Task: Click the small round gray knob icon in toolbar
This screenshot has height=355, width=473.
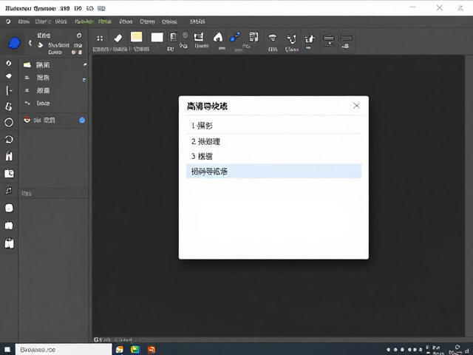Action: tap(186, 35)
